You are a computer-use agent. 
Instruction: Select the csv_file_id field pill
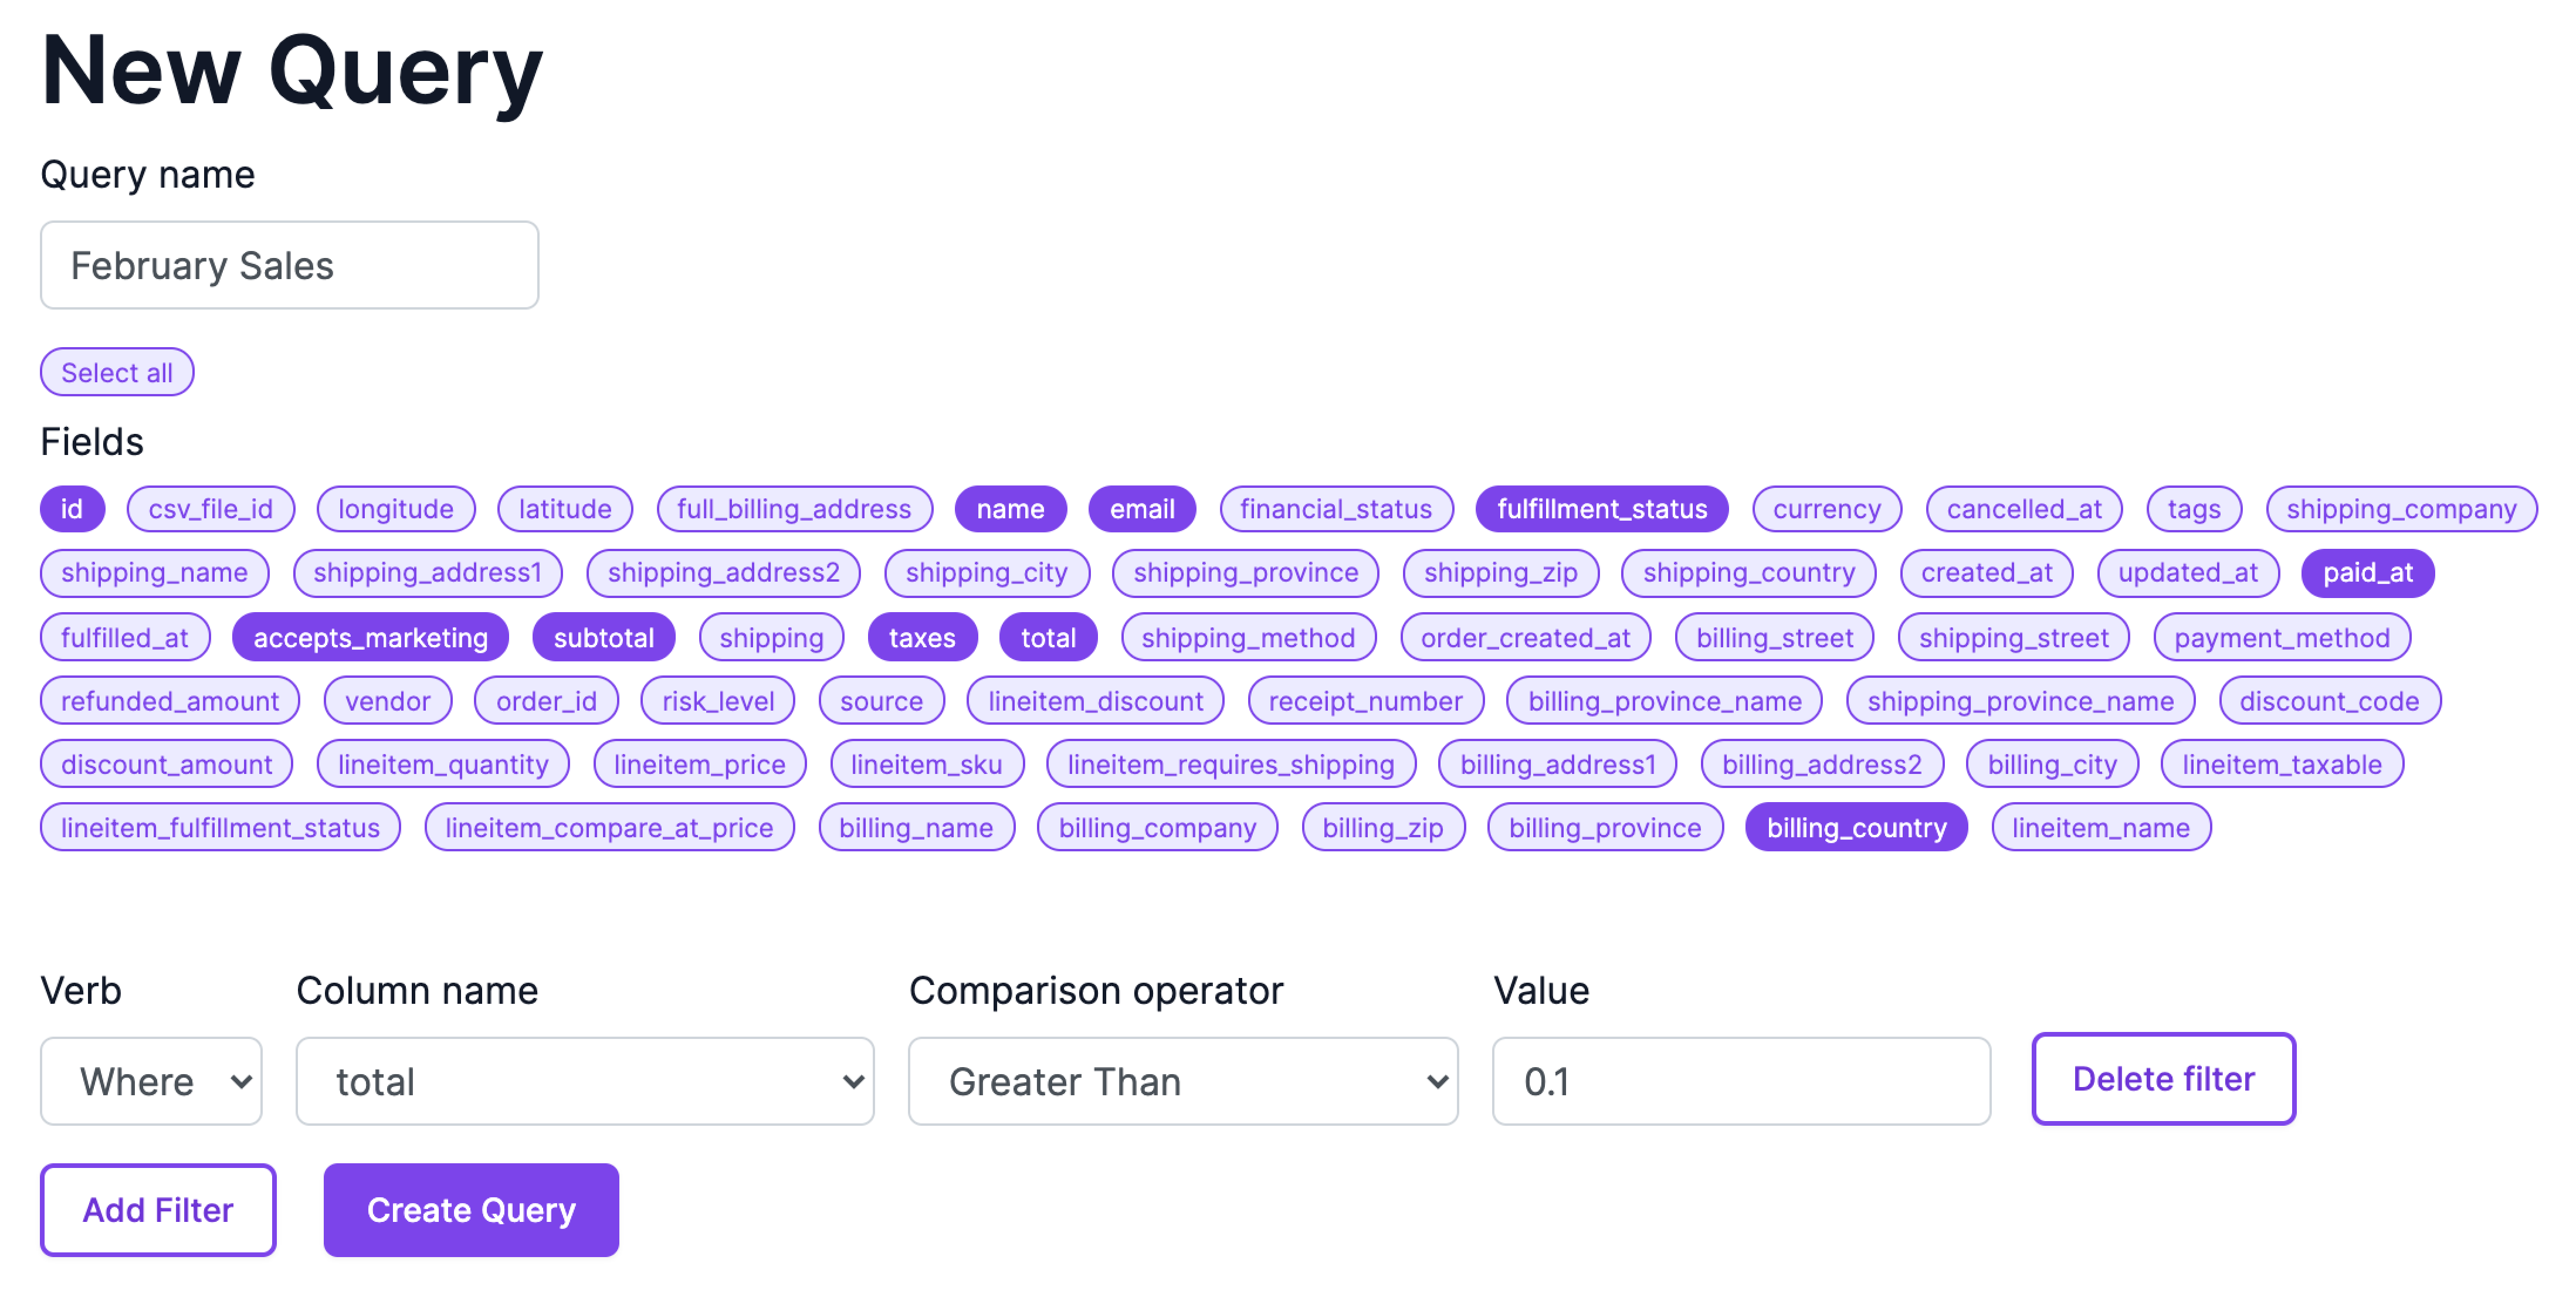pos(210,509)
